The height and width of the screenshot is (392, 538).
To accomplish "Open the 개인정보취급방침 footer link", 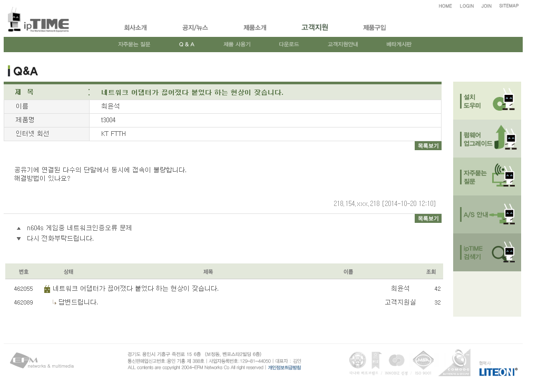I will click(x=285, y=368).
